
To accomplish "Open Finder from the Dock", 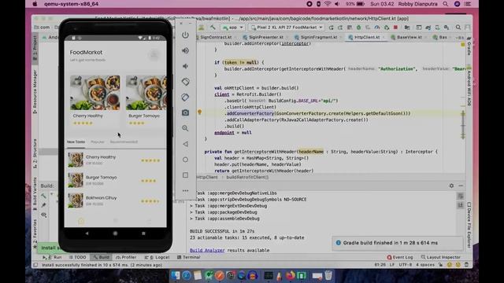I will [x=176, y=275].
